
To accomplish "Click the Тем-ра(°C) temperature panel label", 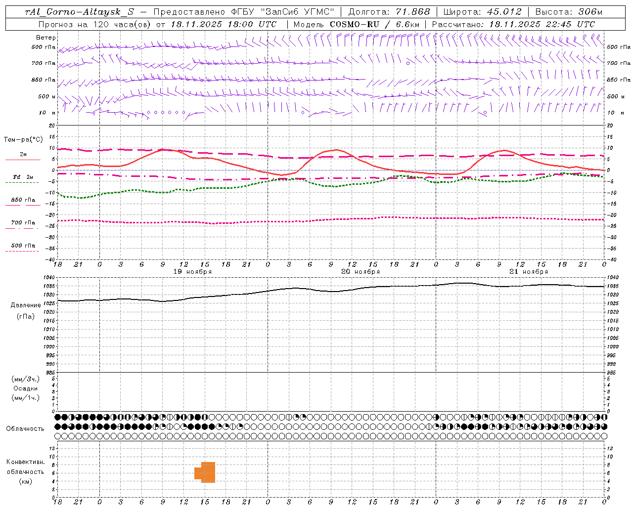I will (x=23, y=140).
